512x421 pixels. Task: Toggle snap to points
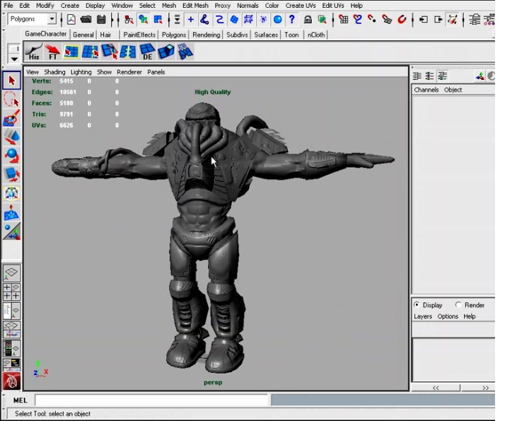pos(372,20)
